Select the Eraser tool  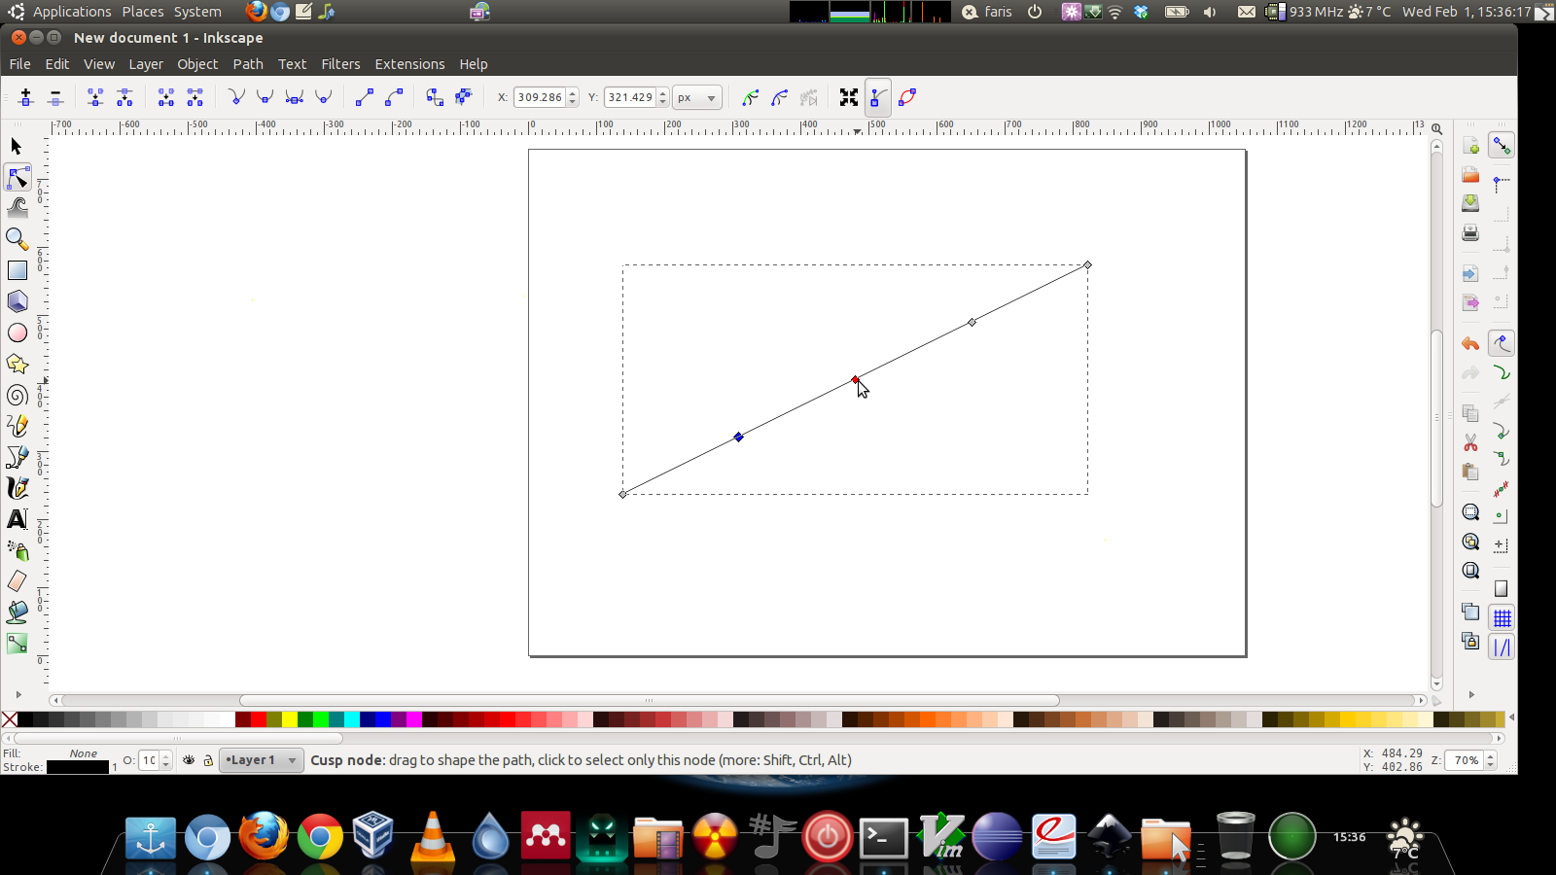(18, 581)
